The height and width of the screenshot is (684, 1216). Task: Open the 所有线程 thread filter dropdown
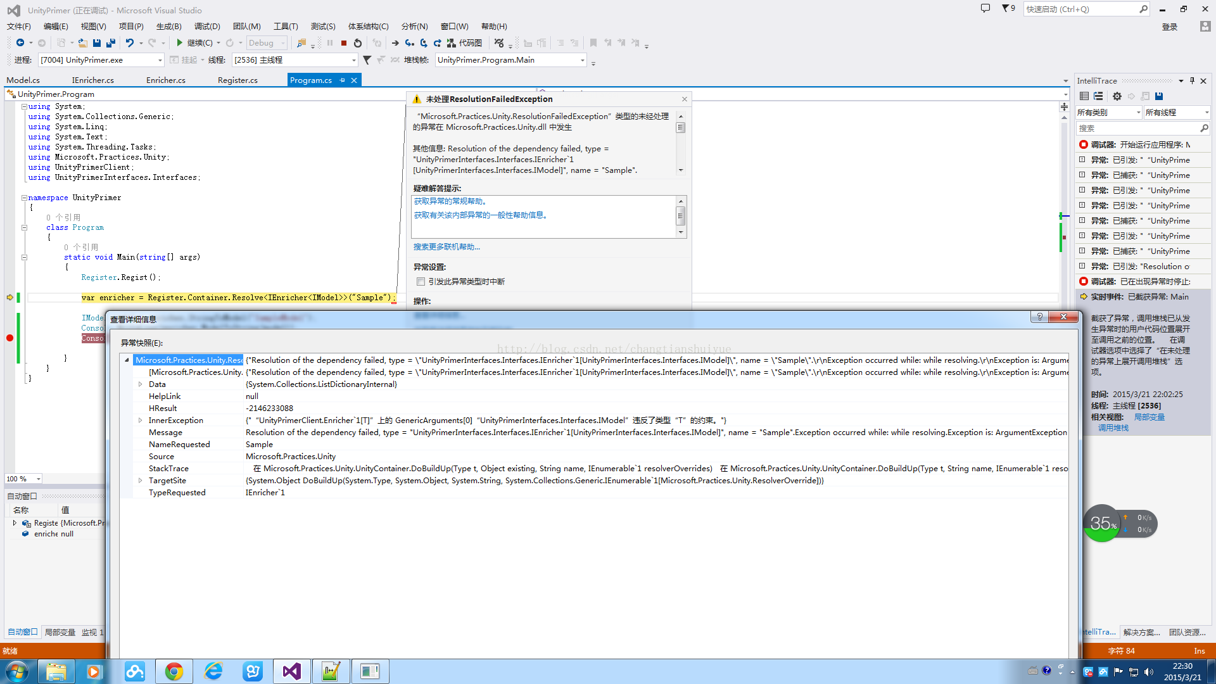pos(1177,112)
